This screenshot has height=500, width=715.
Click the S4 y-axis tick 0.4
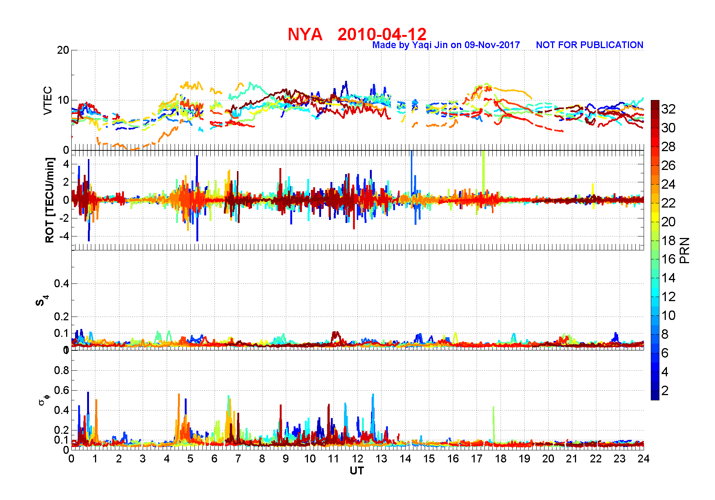coord(62,283)
